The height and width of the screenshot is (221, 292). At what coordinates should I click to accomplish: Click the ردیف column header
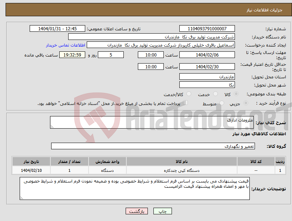[280, 161]
